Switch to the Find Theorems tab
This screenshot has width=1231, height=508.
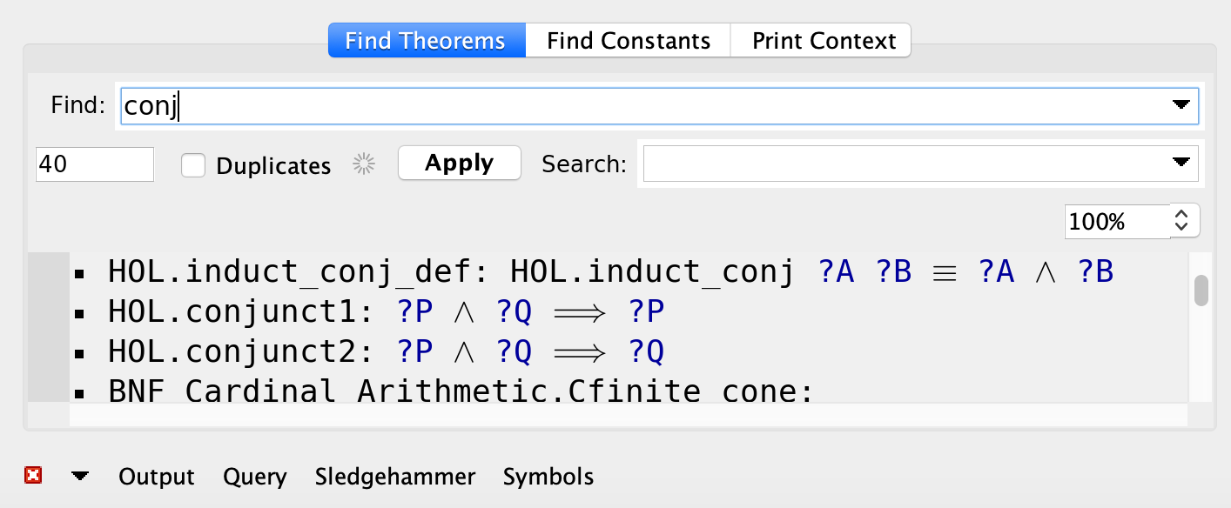(426, 40)
